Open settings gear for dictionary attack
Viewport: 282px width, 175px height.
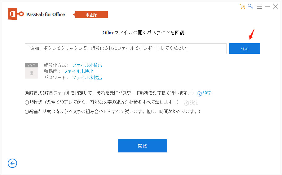coord(199,93)
